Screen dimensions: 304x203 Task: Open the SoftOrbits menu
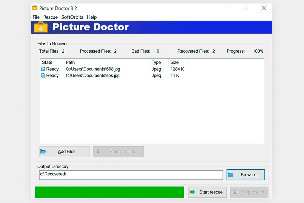click(72, 17)
